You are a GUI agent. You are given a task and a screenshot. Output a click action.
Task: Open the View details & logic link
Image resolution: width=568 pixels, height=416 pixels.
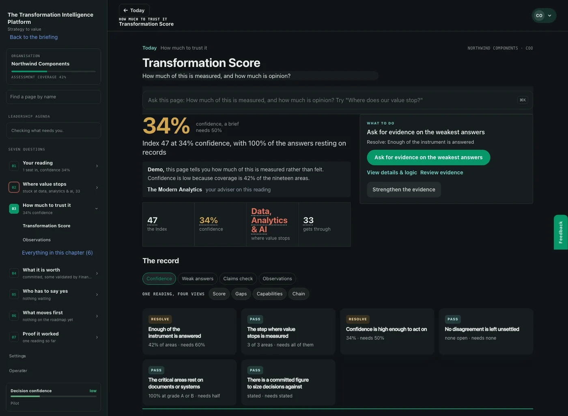tap(392, 172)
